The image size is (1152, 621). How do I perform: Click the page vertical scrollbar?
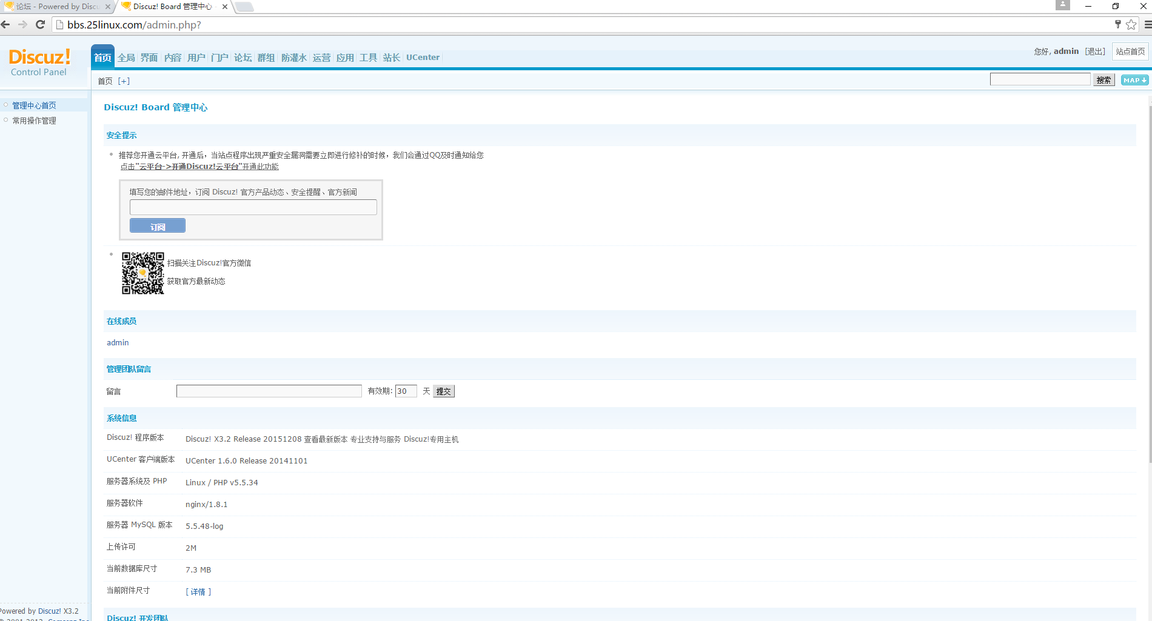point(1150,285)
